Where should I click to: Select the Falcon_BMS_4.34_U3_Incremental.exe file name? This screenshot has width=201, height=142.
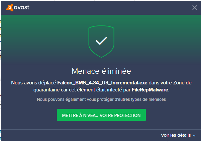[102, 83]
